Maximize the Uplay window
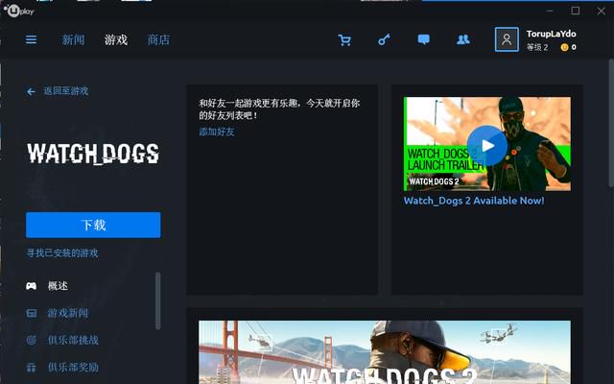Screen dimensions: 614x384 click(576, 11)
